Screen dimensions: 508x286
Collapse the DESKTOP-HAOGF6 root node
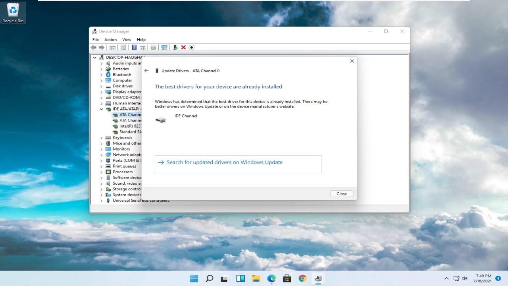click(x=95, y=58)
